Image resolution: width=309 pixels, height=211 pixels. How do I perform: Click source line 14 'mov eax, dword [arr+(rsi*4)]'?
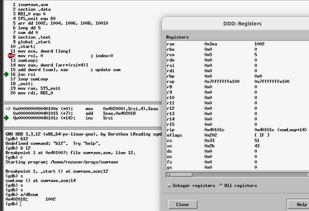[x=53, y=65]
